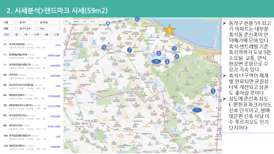Click the blue 동작구청 location pin

tap(108, 24)
